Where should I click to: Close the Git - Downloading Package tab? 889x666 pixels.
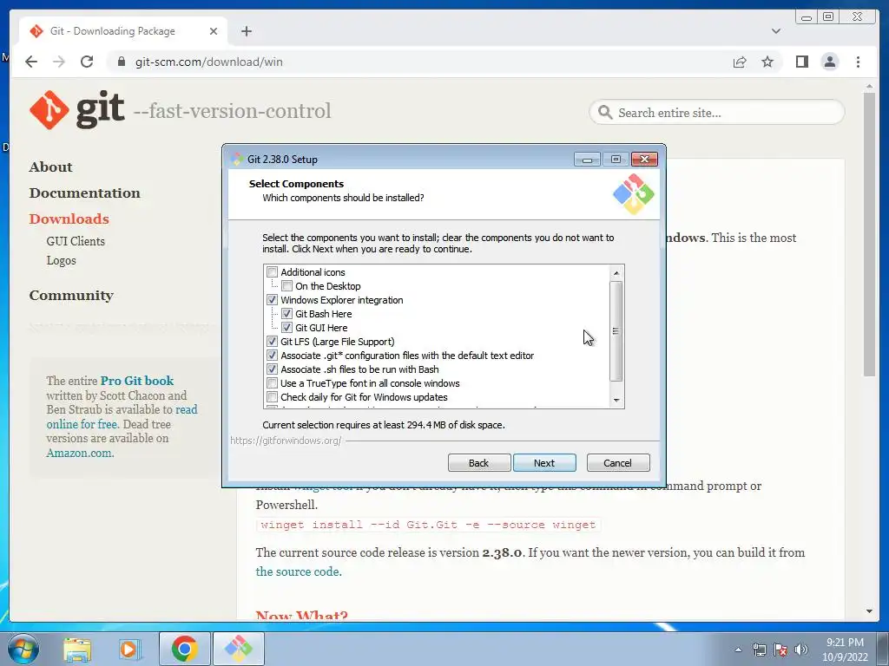[214, 31]
